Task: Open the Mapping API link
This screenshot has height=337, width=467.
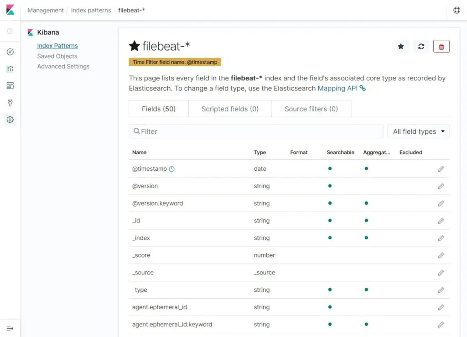Action: (337, 88)
